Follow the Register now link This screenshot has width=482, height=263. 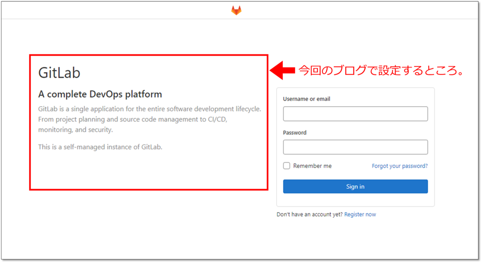[360, 214]
